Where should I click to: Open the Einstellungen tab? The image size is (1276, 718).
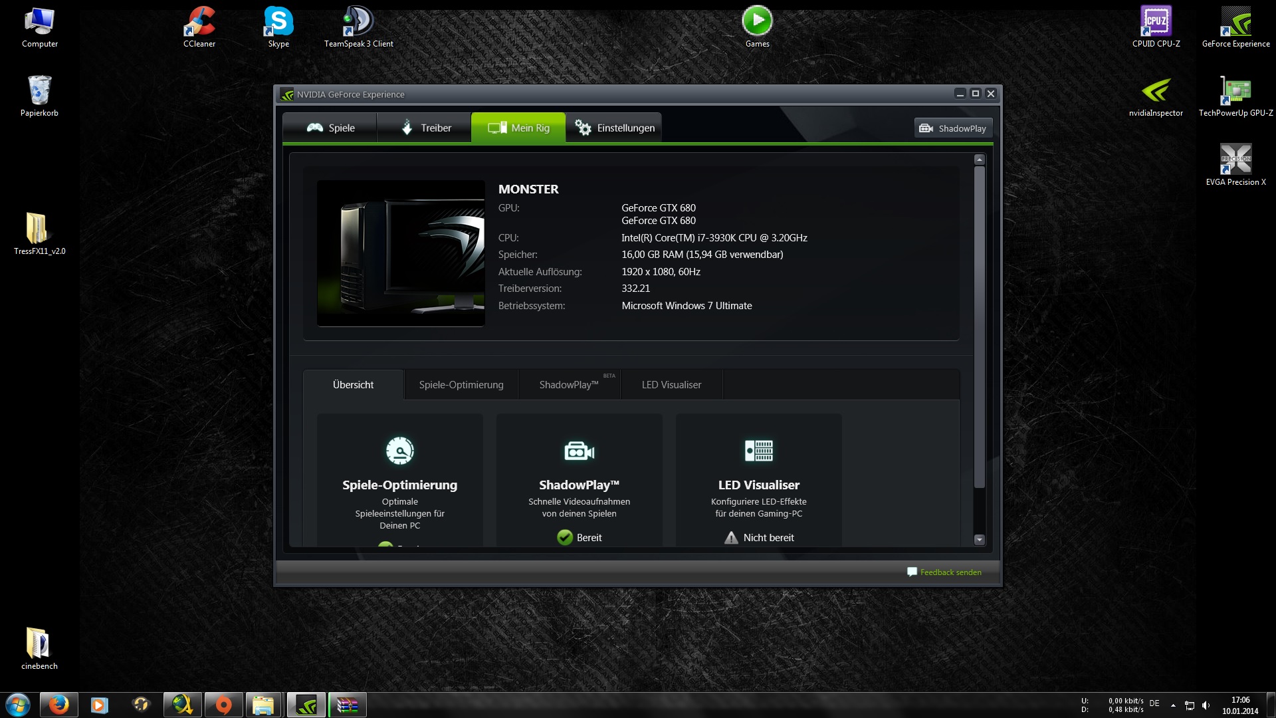click(x=614, y=128)
